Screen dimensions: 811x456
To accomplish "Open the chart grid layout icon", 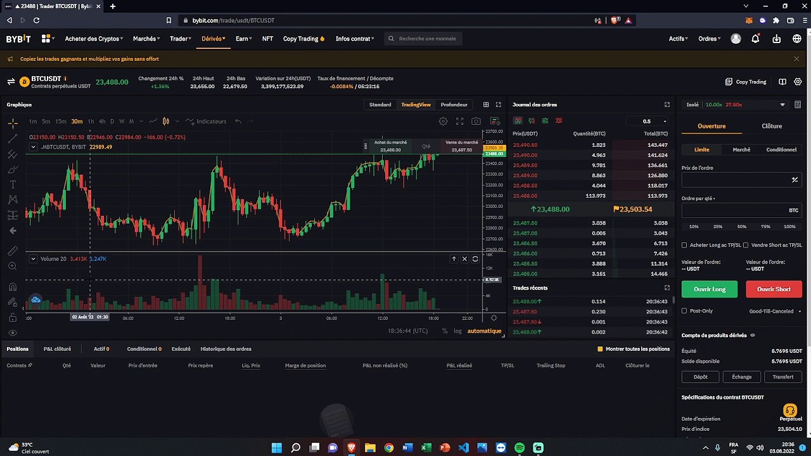I will pos(486,104).
